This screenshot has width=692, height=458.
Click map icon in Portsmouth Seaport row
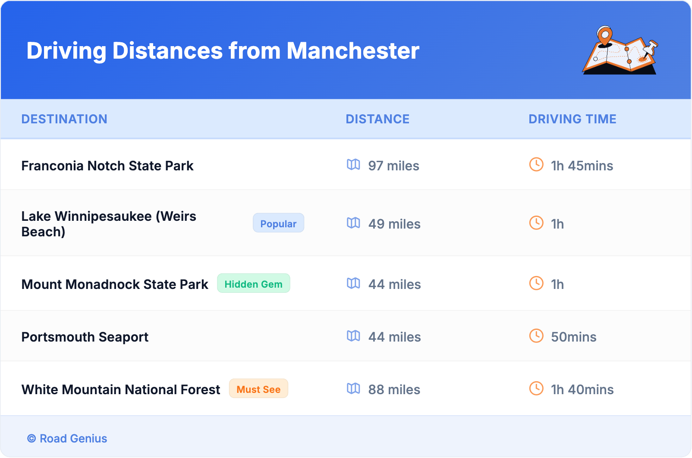pyautogui.click(x=353, y=336)
